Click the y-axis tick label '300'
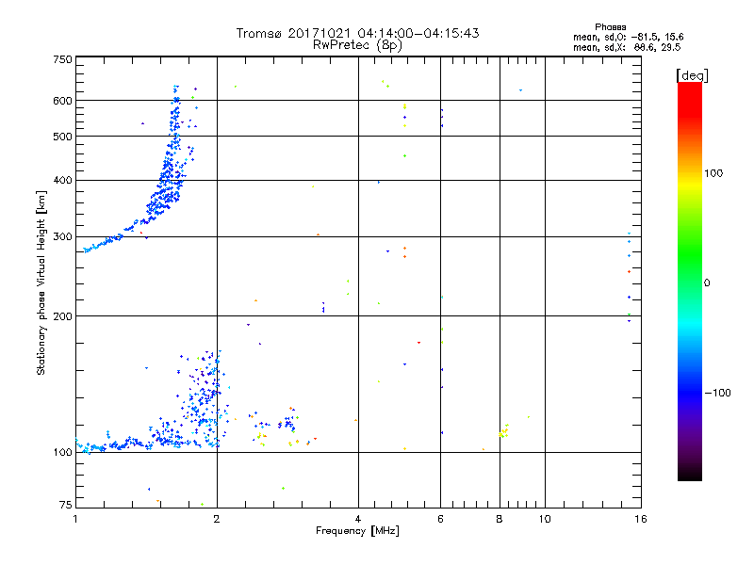Viewport: 754px width, 565px height. pyautogui.click(x=63, y=236)
